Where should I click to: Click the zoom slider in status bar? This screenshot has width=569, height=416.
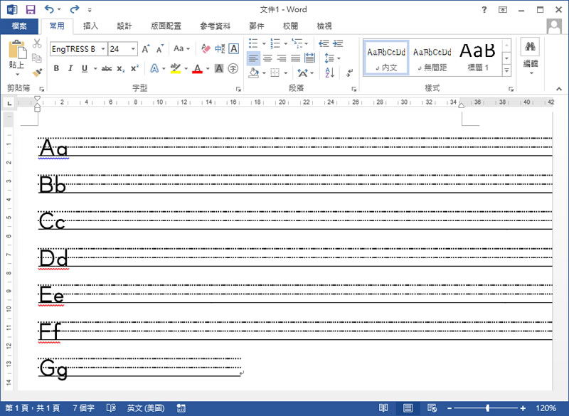tap(487, 408)
